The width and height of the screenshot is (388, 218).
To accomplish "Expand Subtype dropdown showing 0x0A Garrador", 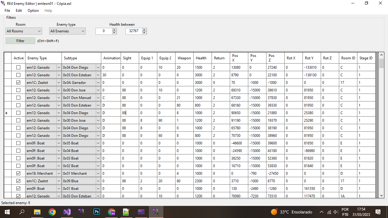I will (98, 82).
